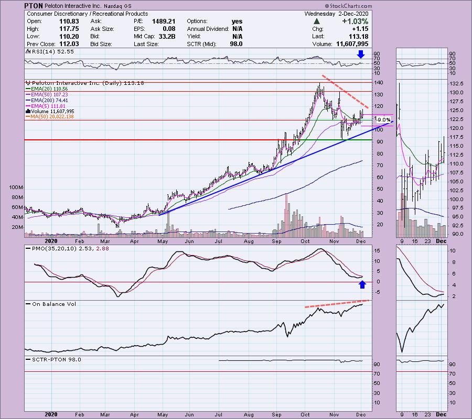Click the PTON ticker symbol in the header
The width and height of the screenshot is (472, 419).
click(x=34, y=6)
